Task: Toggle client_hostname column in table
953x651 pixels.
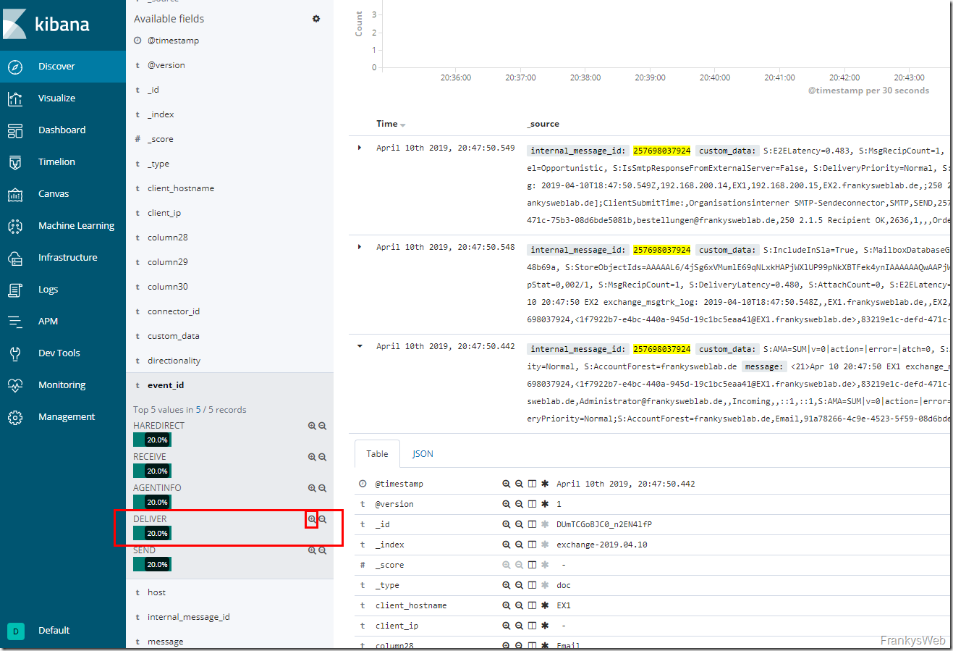Action: click(532, 605)
